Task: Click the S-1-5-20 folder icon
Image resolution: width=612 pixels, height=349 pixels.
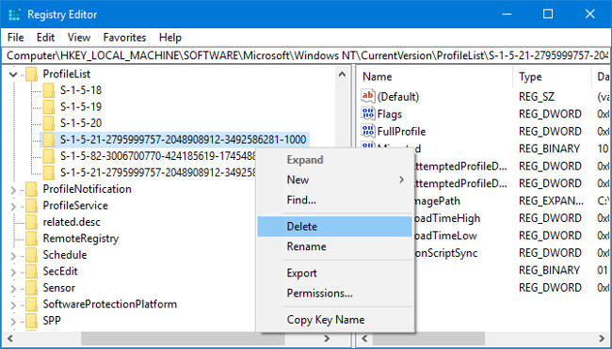Action: [x=49, y=123]
